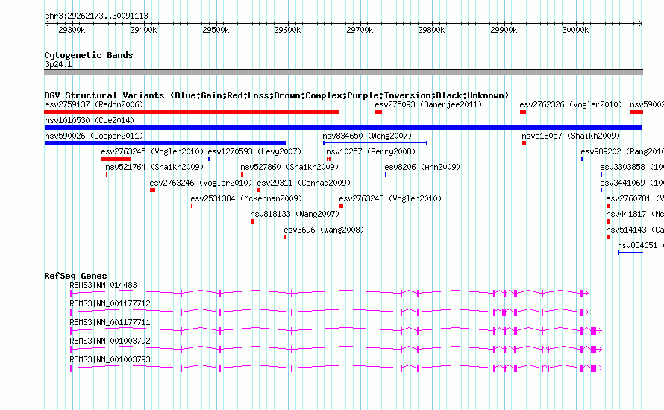
Task: Click the 29700k ruler tick label
Action: click(360, 30)
